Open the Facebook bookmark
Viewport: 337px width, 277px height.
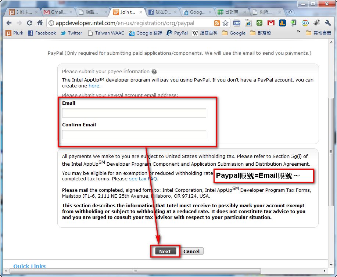click(42, 33)
